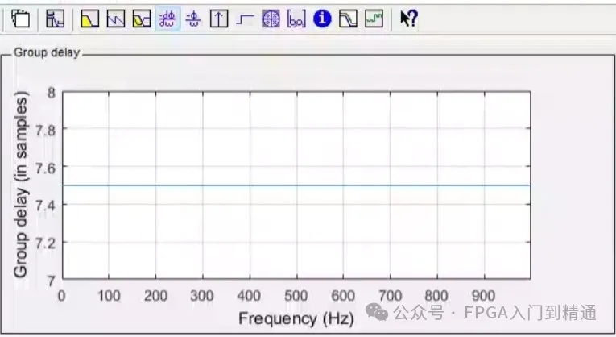The image size is (616, 337).
Task: Open Pole/Zero plot
Action: coord(271,19)
